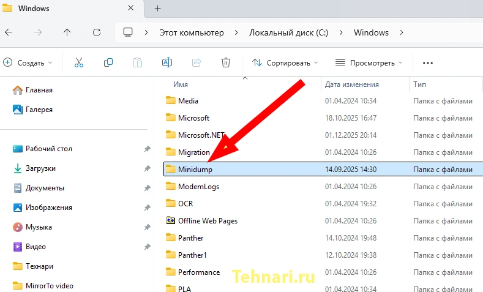Expand chevron after Этот компьютер in path
Viewport: 483px width, 292px height.
click(236, 32)
